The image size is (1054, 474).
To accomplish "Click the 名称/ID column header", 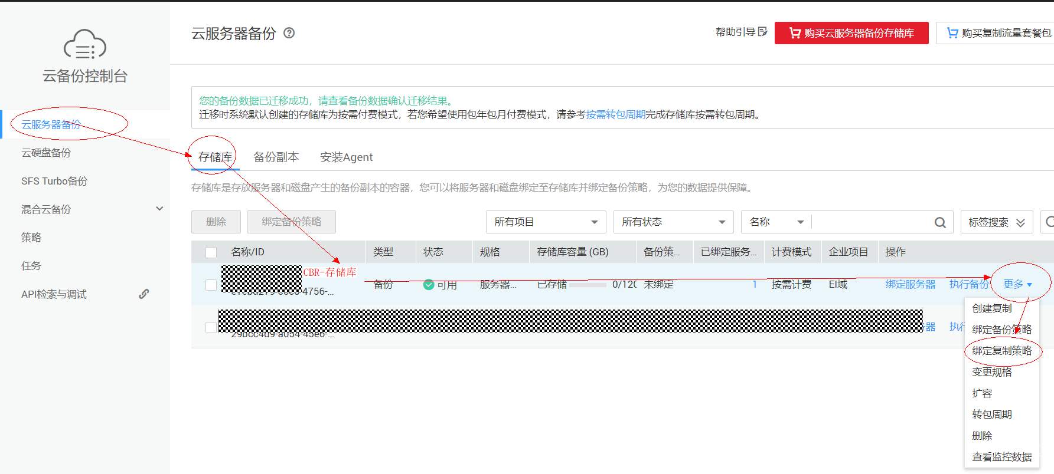I will pyautogui.click(x=247, y=252).
